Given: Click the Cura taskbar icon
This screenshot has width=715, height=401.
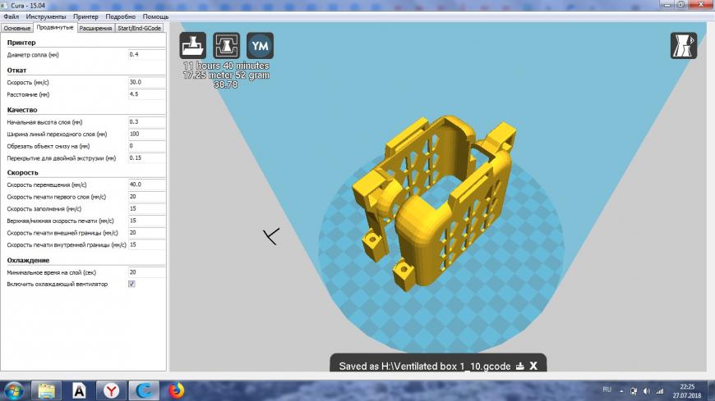Looking at the screenshot, I should coord(144,390).
